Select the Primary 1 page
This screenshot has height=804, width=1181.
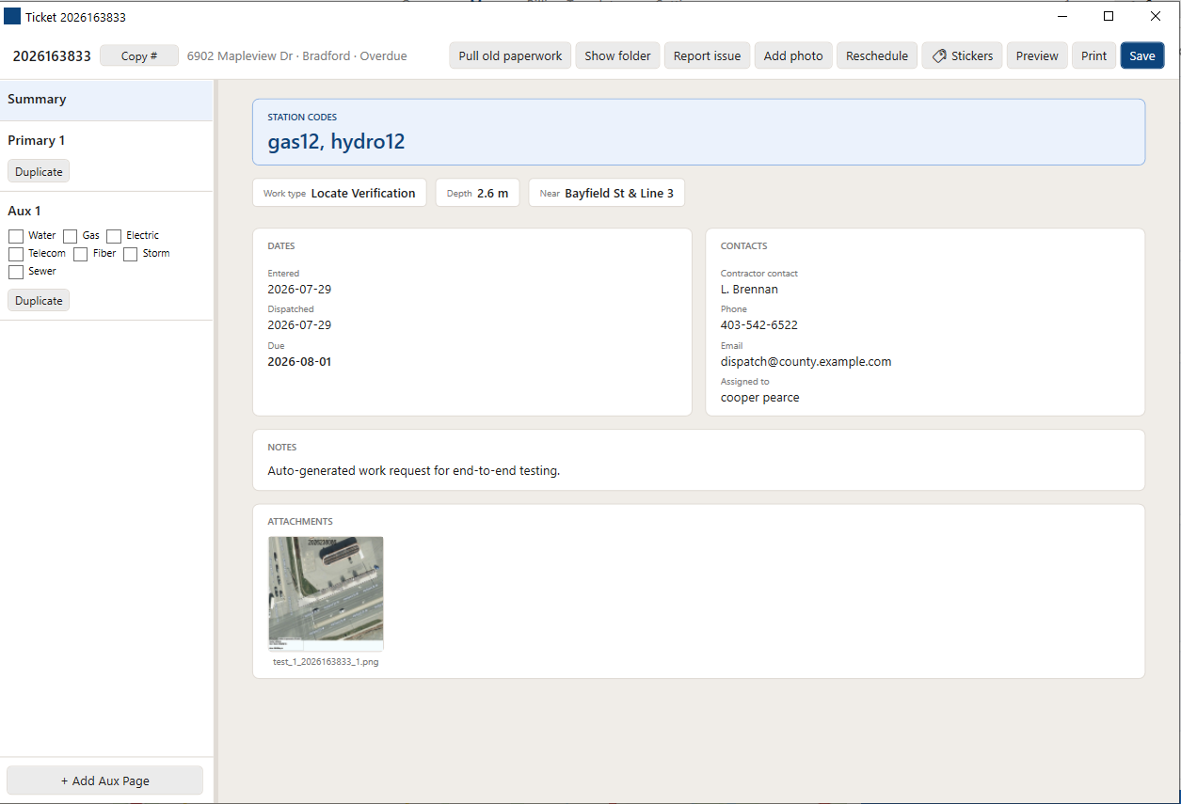coord(36,140)
